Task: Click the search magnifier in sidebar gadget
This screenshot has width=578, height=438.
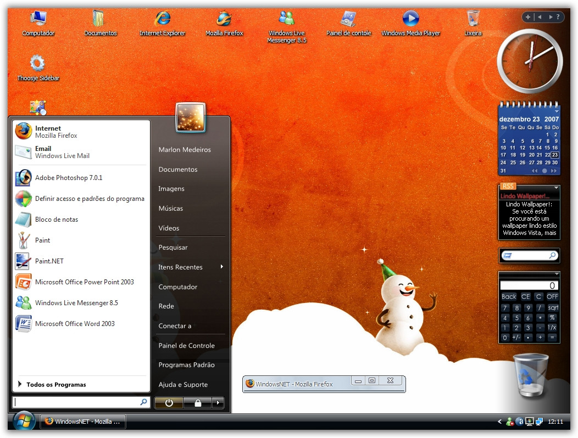Action: click(552, 255)
